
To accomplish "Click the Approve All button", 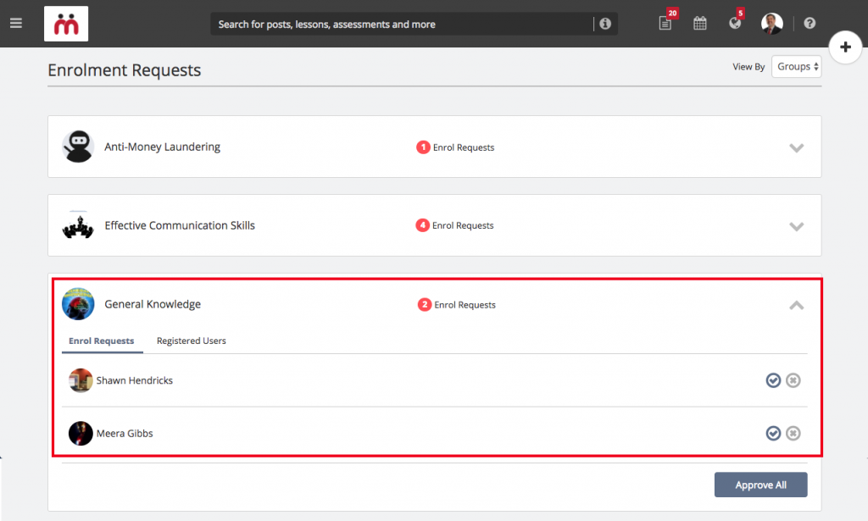I will click(x=760, y=485).
